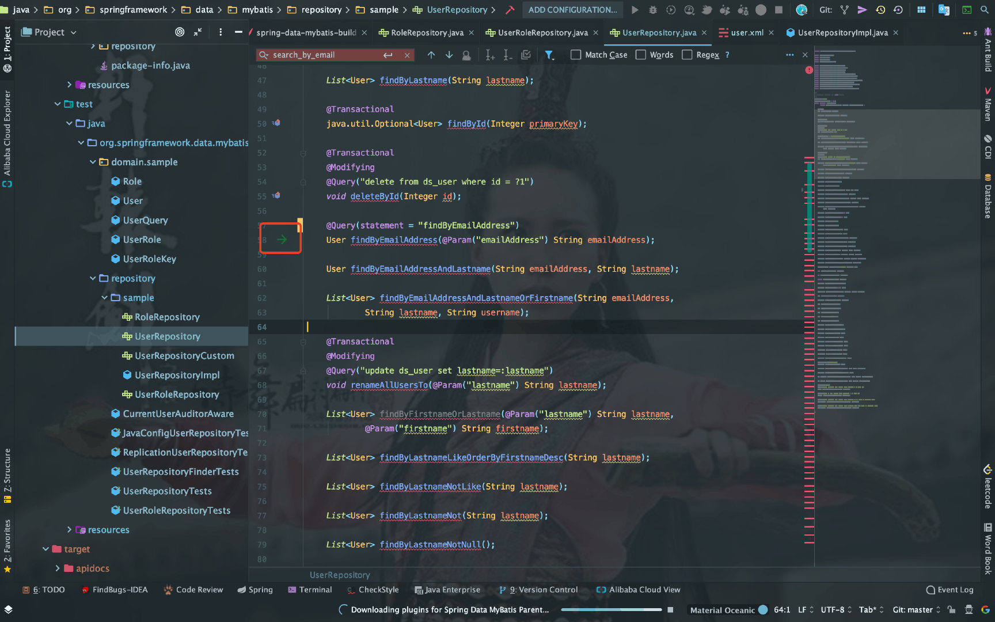Open the Database side panel

988,196
